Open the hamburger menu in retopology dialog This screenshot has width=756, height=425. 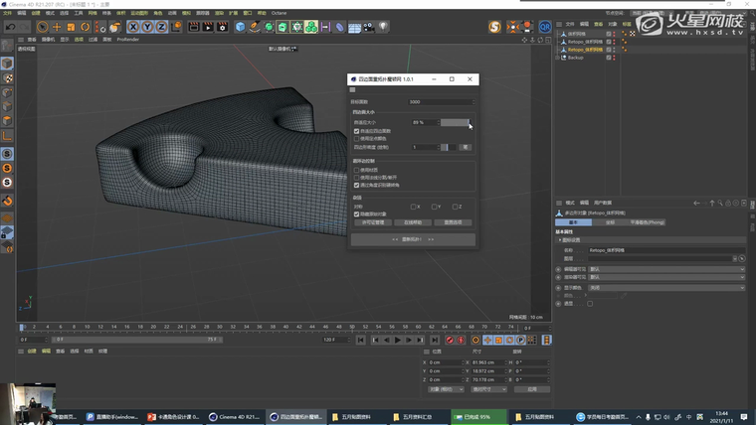pos(352,89)
